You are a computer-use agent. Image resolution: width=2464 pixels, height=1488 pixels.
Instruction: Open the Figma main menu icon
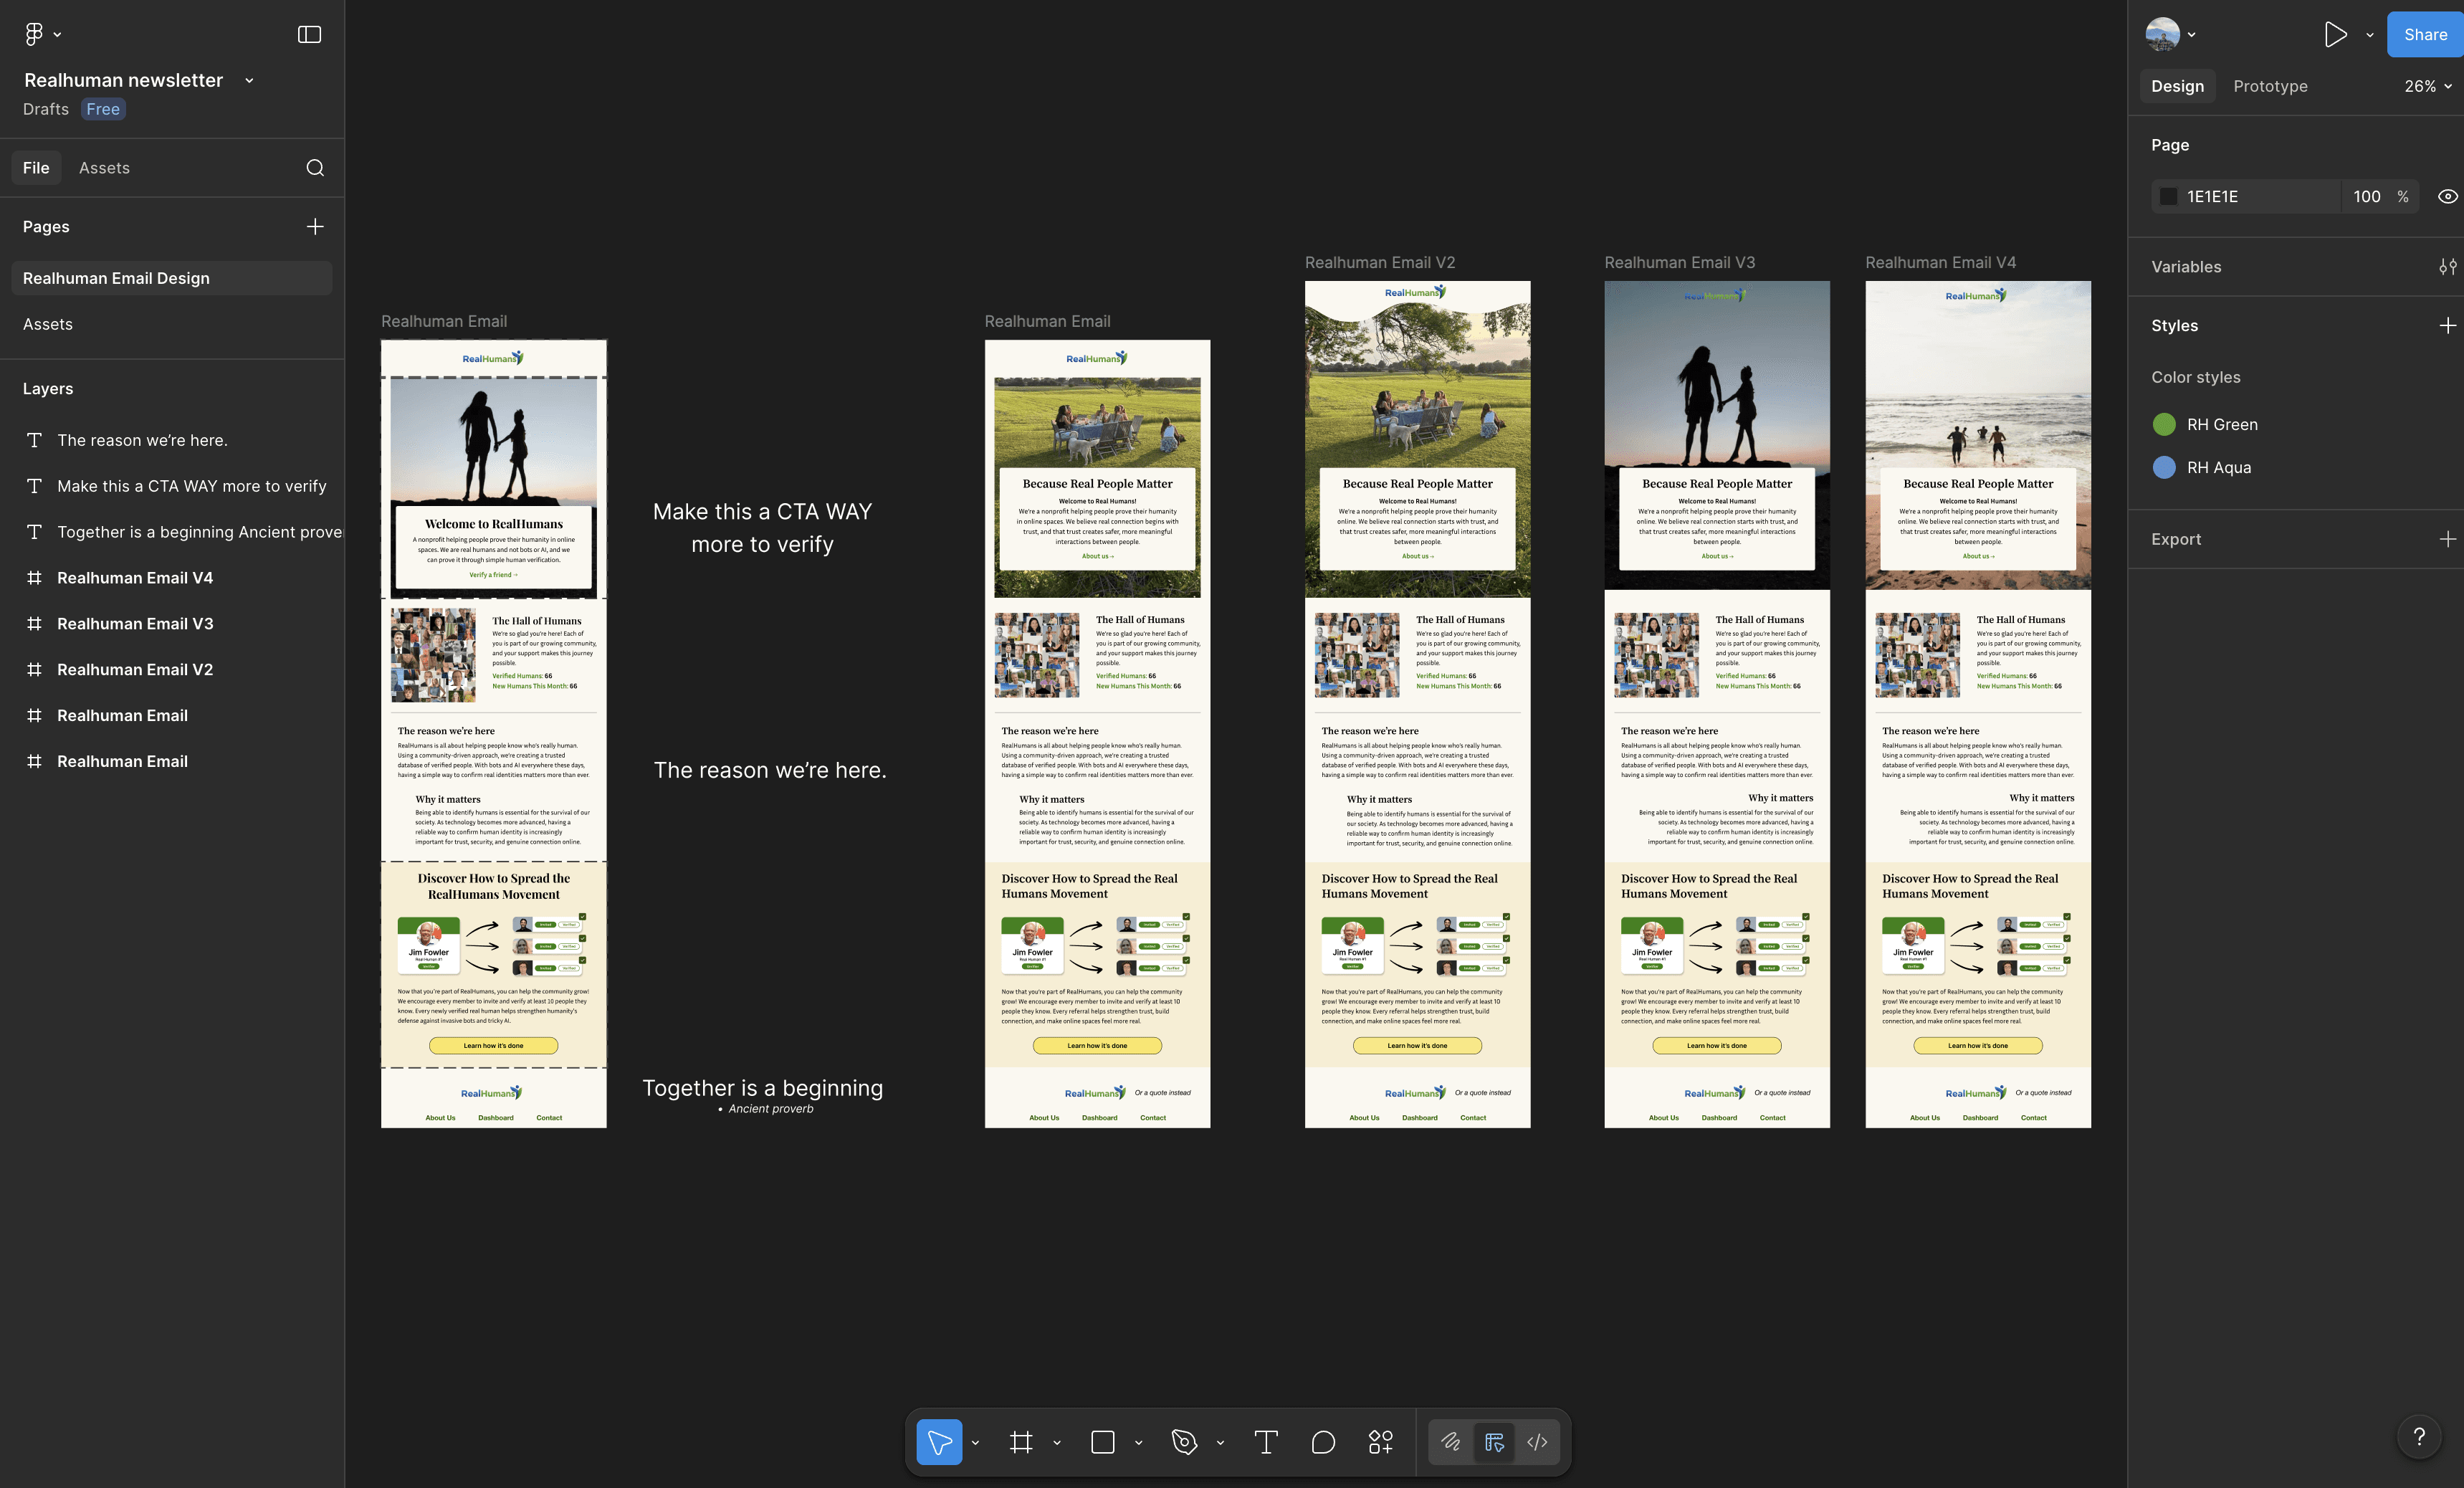34,34
